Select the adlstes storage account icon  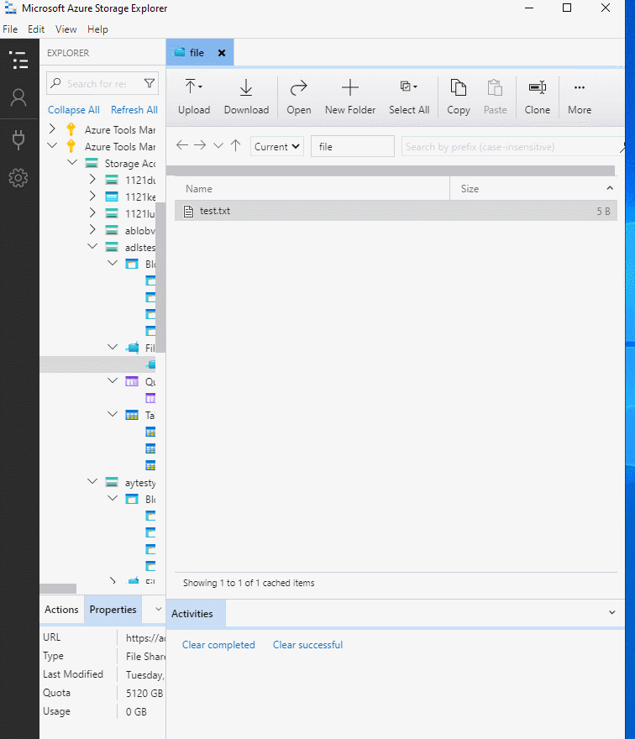[x=112, y=247]
